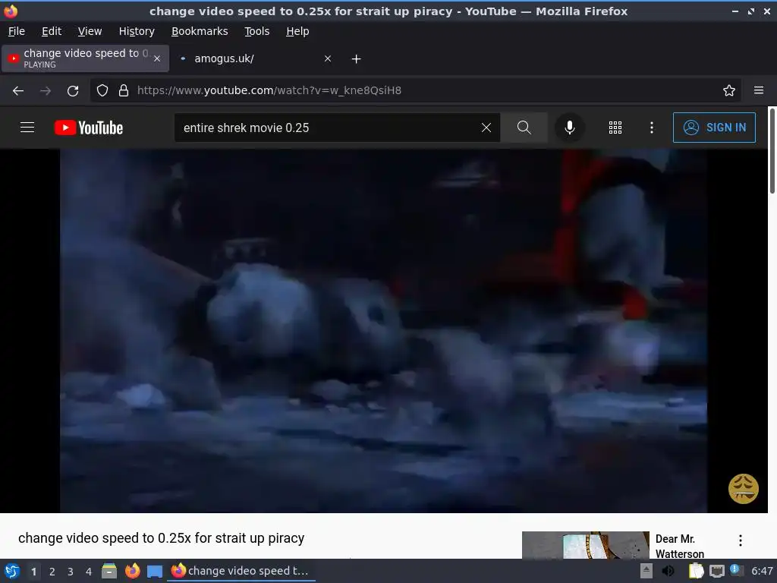Screen dimensions: 777x583
Task: Clear the YouTube search query
Action: pyautogui.click(x=486, y=128)
